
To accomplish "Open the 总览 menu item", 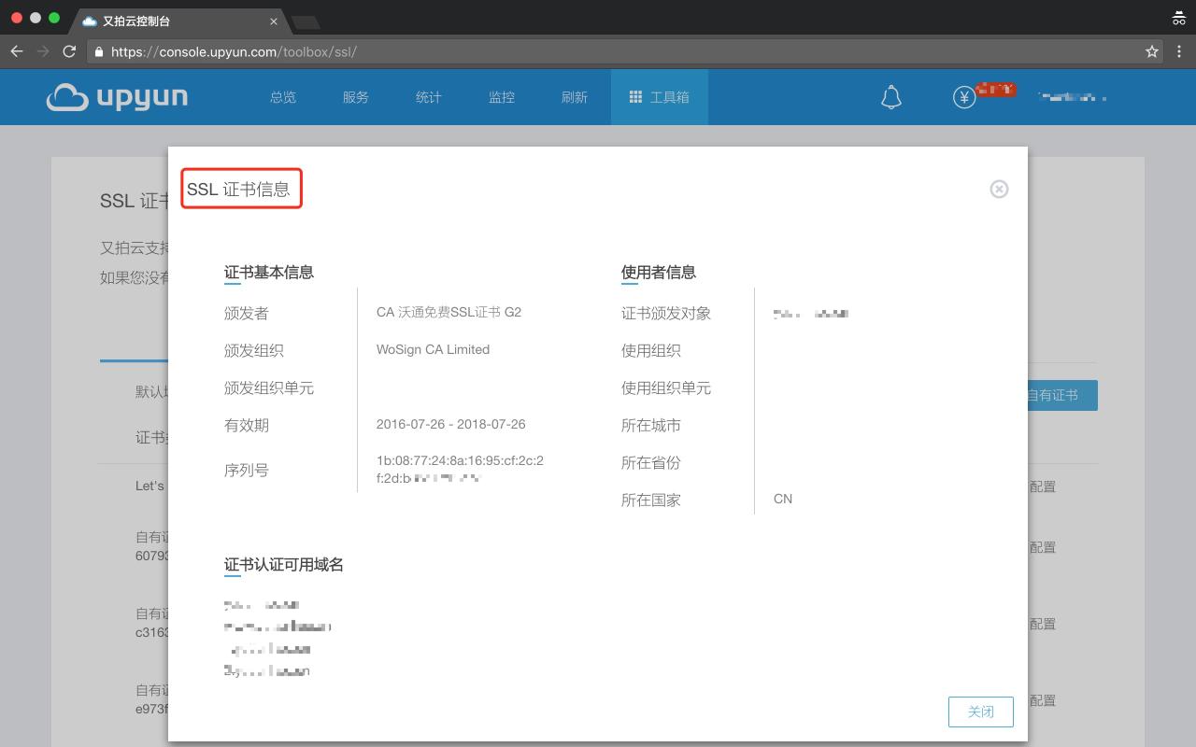I will 283,97.
